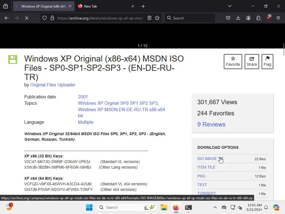
Task: Click the Firefox taskbar icon
Action: point(176,207)
